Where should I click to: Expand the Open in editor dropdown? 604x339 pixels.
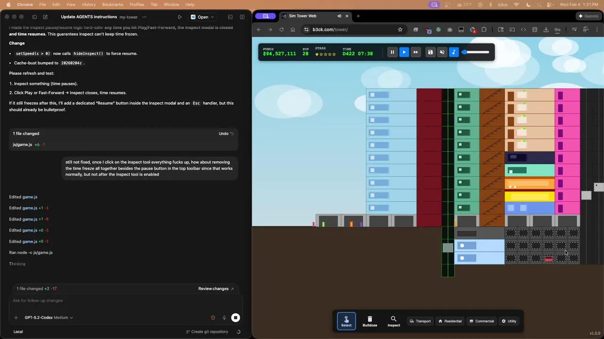(203, 17)
